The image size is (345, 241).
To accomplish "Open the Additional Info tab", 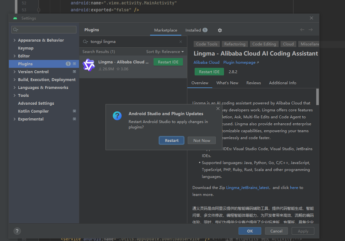I will [x=282, y=83].
